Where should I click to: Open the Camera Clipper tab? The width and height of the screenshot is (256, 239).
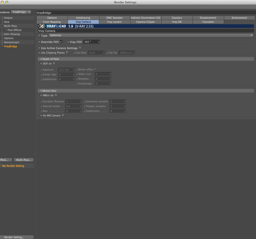(x=146, y=22)
